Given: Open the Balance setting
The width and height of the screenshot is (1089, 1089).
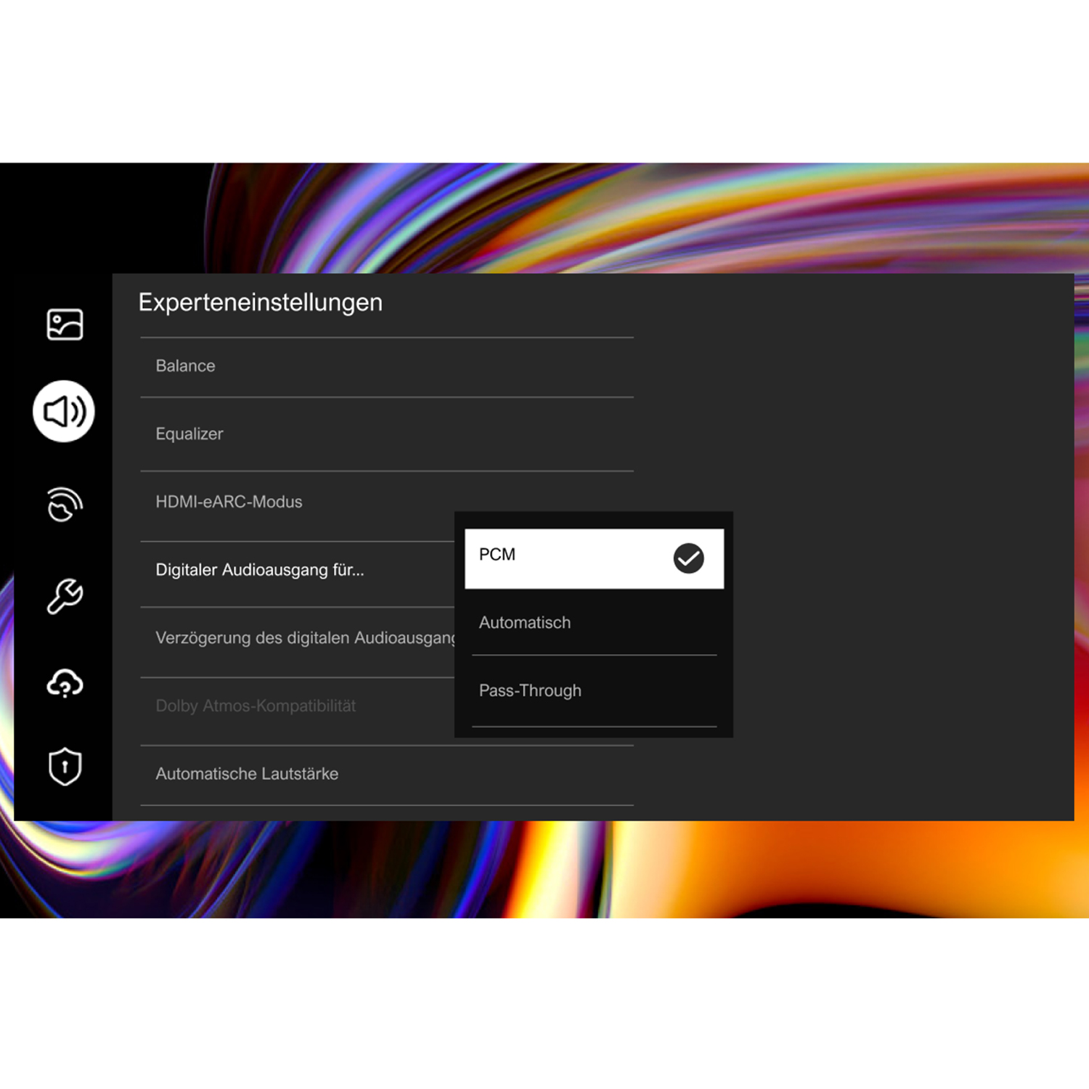Looking at the screenshot, I should pyautogui.click(x=387, y=367).
